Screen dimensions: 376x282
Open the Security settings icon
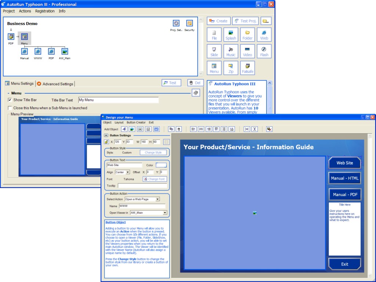189,24
